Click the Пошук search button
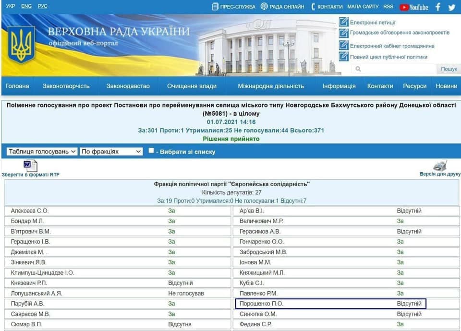 tap(449, 69)
